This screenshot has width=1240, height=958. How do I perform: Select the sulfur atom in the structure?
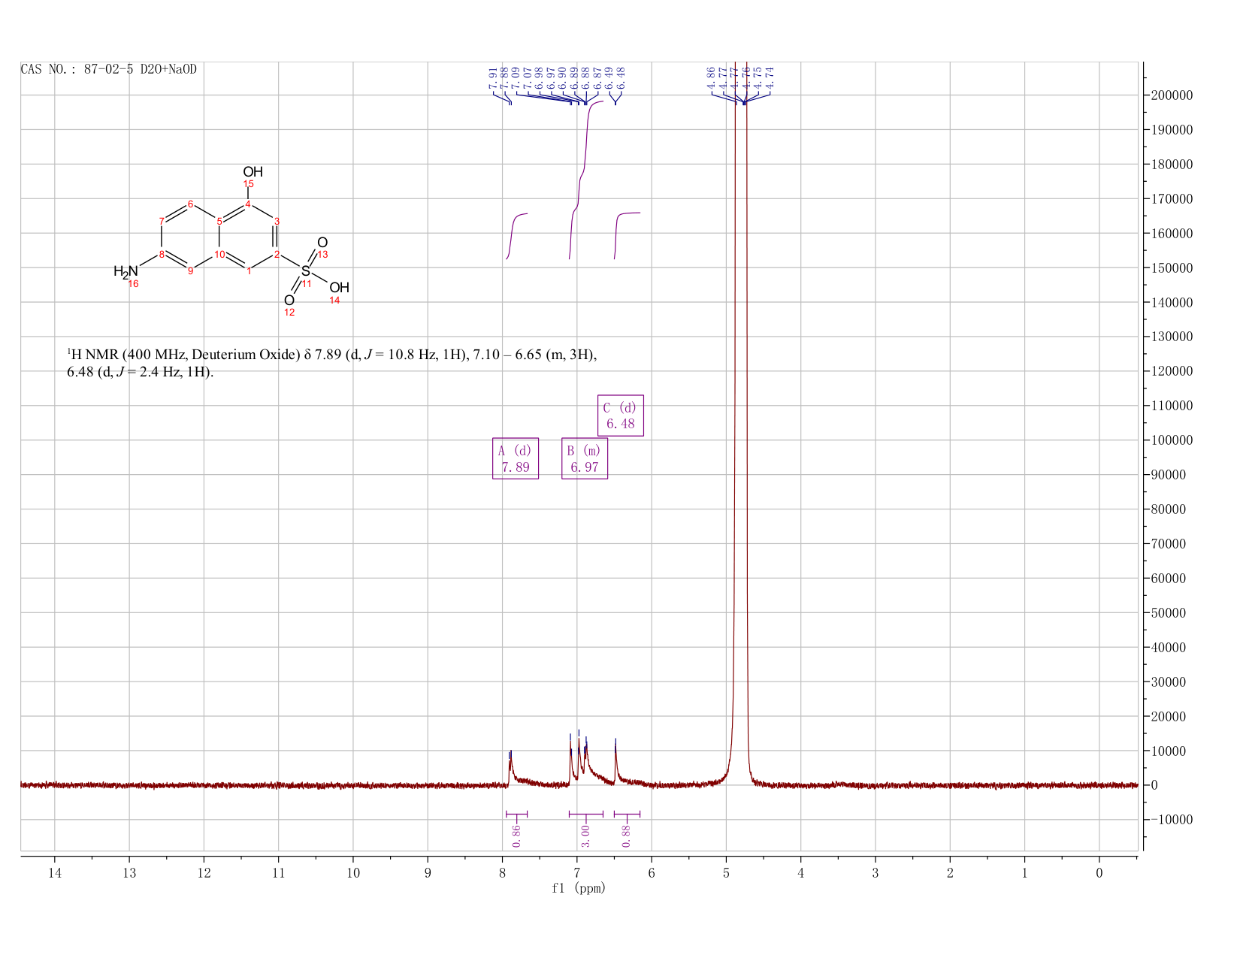coord(305,270)
